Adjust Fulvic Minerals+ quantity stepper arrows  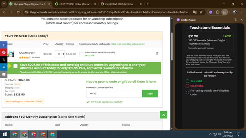pyautogui.click(x=63, y=54)
